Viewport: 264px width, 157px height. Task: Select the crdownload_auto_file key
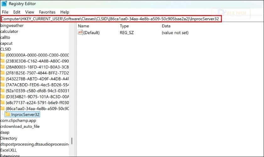click(20, 127)
